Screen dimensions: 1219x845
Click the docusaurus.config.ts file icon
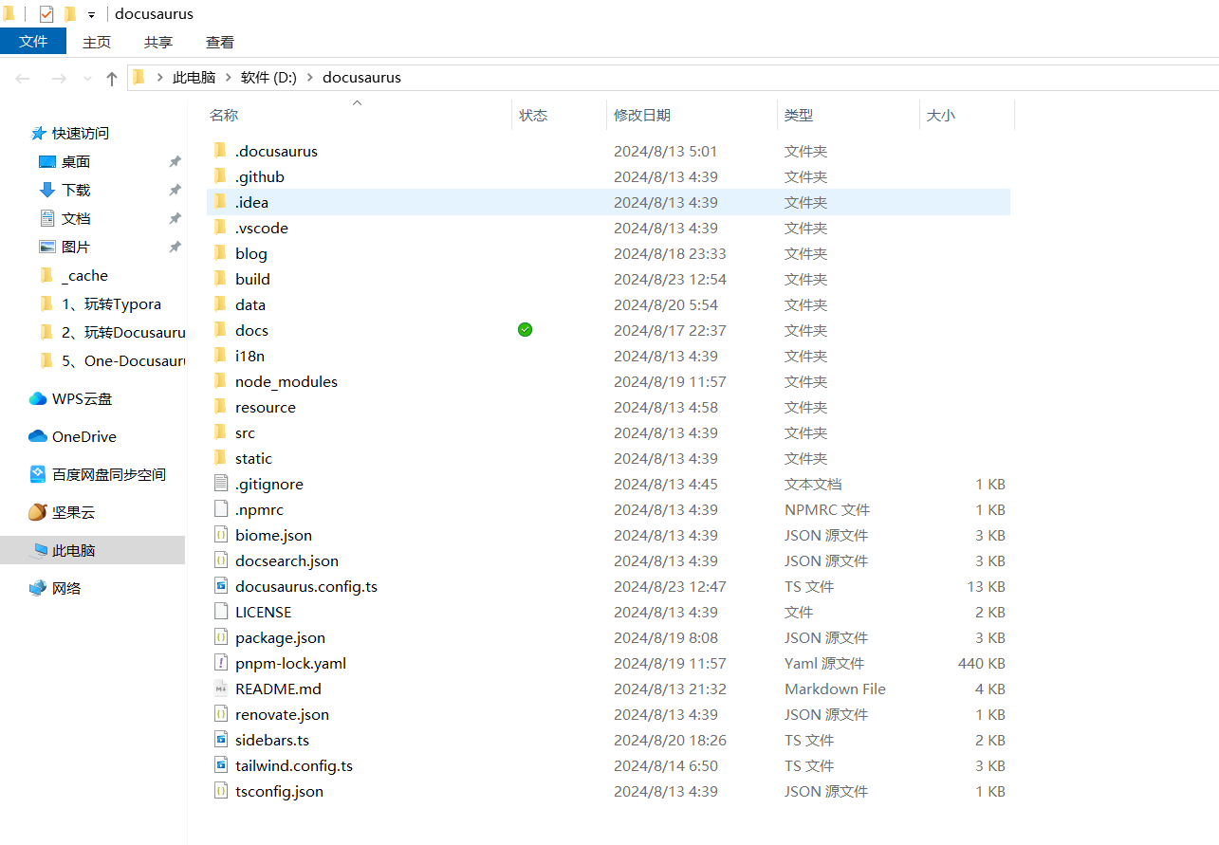[221, 586]
